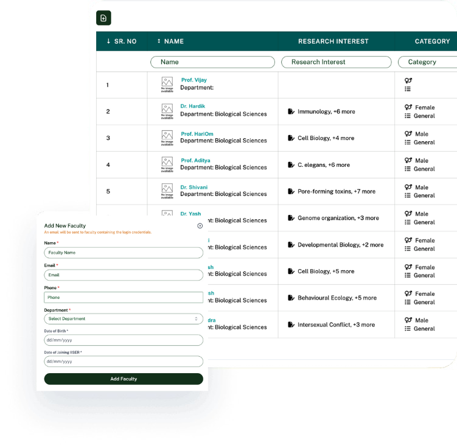457x445 pixels.
Task: Sort table by NAME column header
Action: click(x=170, y=41)
